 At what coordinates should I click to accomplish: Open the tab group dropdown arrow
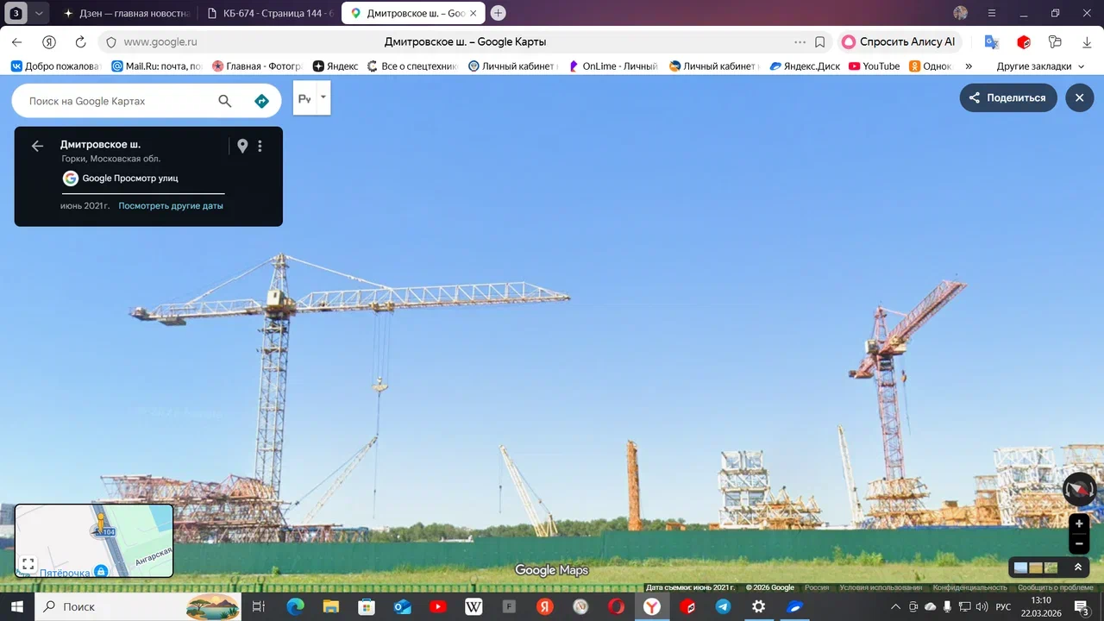click(x=39, y=13)
